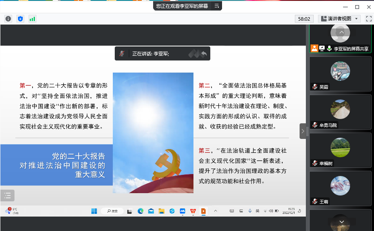Click the slide outline list icon
Viewport: 374px width, 231px height.
point(7,195)
